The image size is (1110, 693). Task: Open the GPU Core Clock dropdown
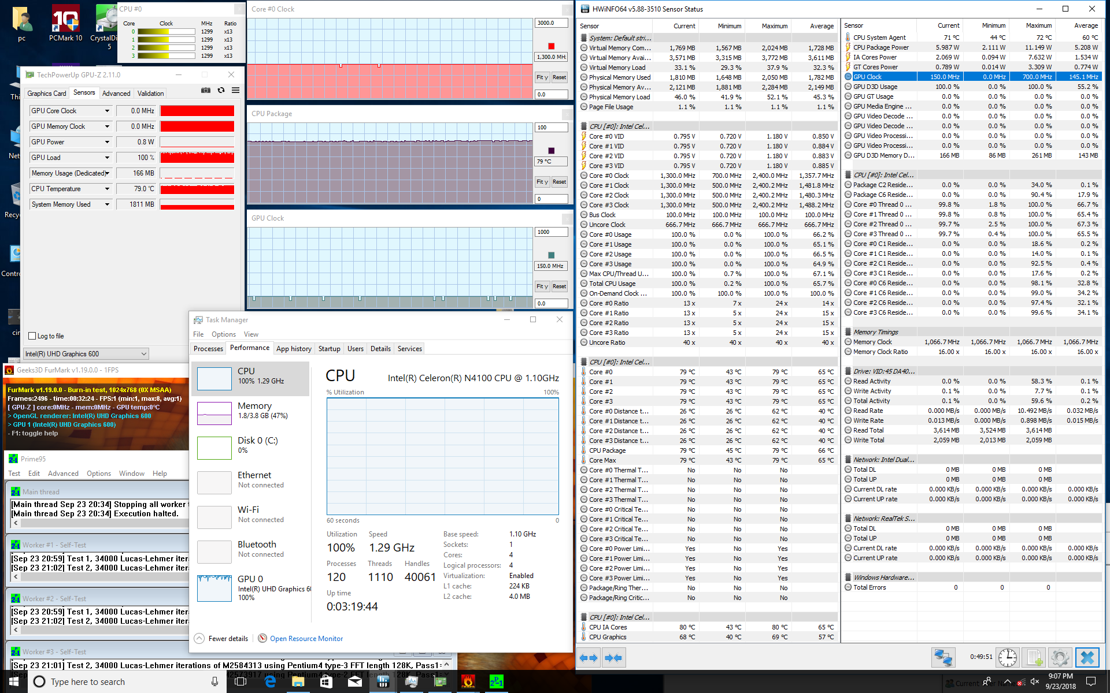click(107, 111)
